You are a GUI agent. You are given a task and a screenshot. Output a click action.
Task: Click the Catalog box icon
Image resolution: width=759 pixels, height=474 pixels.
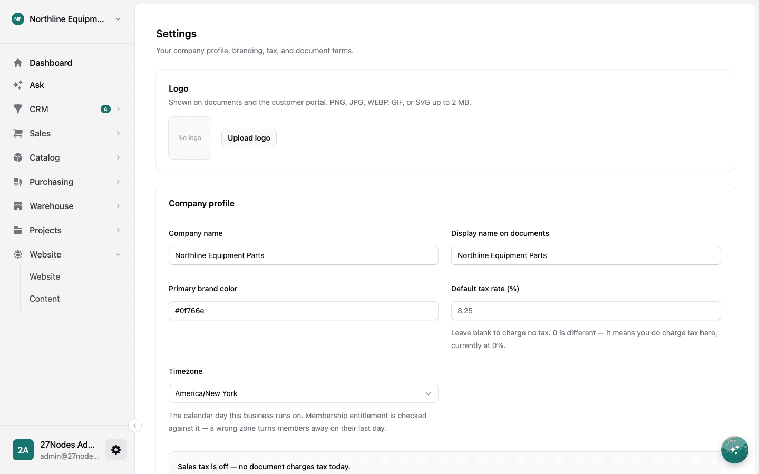(x=18, y=157)
